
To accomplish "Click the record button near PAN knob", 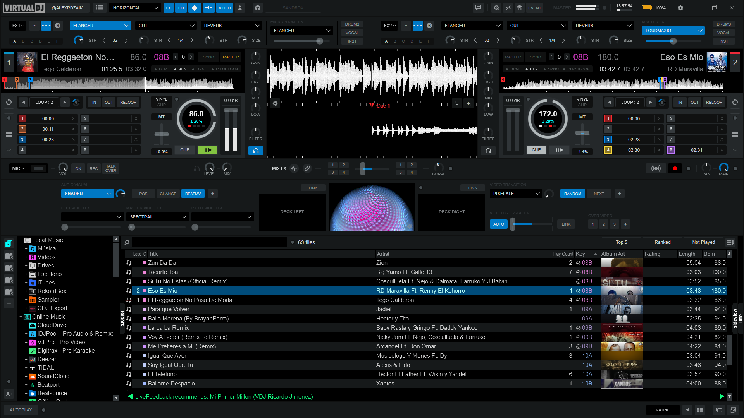I will [675, 168].
